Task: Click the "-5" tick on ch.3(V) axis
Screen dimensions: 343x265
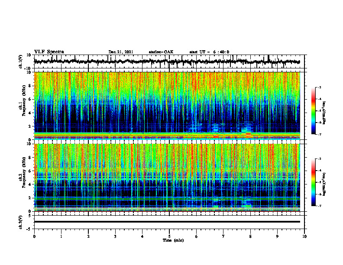Action: [x=29, y=229]
